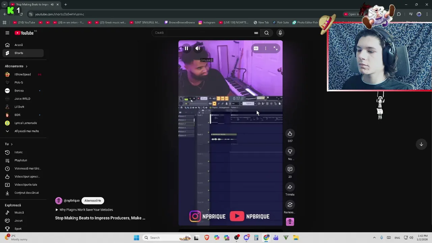Go to the YouTube logo home
The height and width of the screenshot is (243, 432).
(25, 33)
